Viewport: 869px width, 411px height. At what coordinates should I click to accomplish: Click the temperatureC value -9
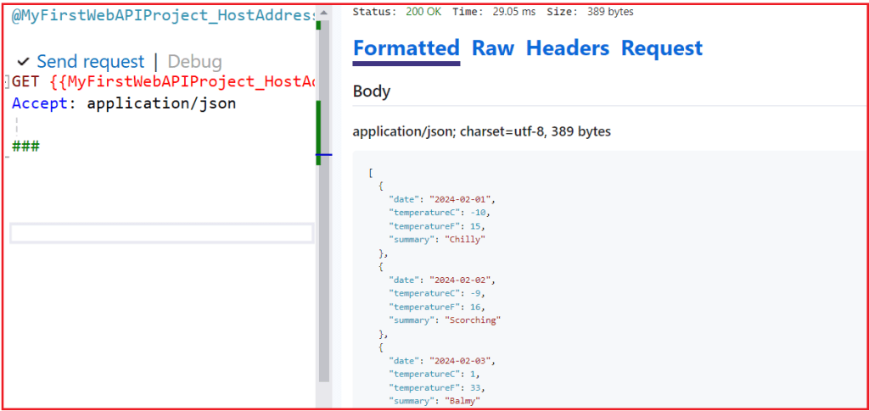(477, 293)
